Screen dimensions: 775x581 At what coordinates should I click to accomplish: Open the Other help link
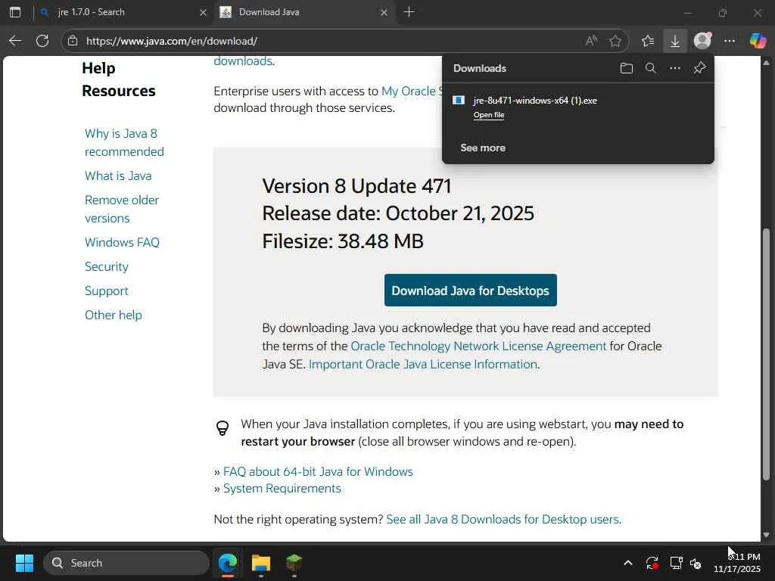[114, 315]
